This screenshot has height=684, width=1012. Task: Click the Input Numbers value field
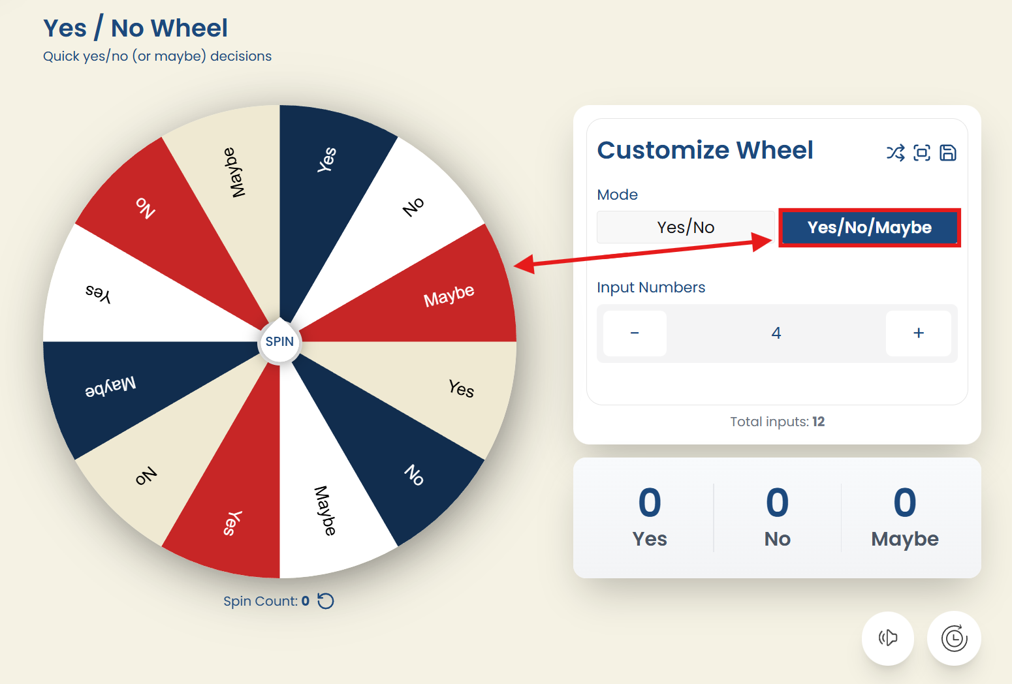tap(776, 333)
